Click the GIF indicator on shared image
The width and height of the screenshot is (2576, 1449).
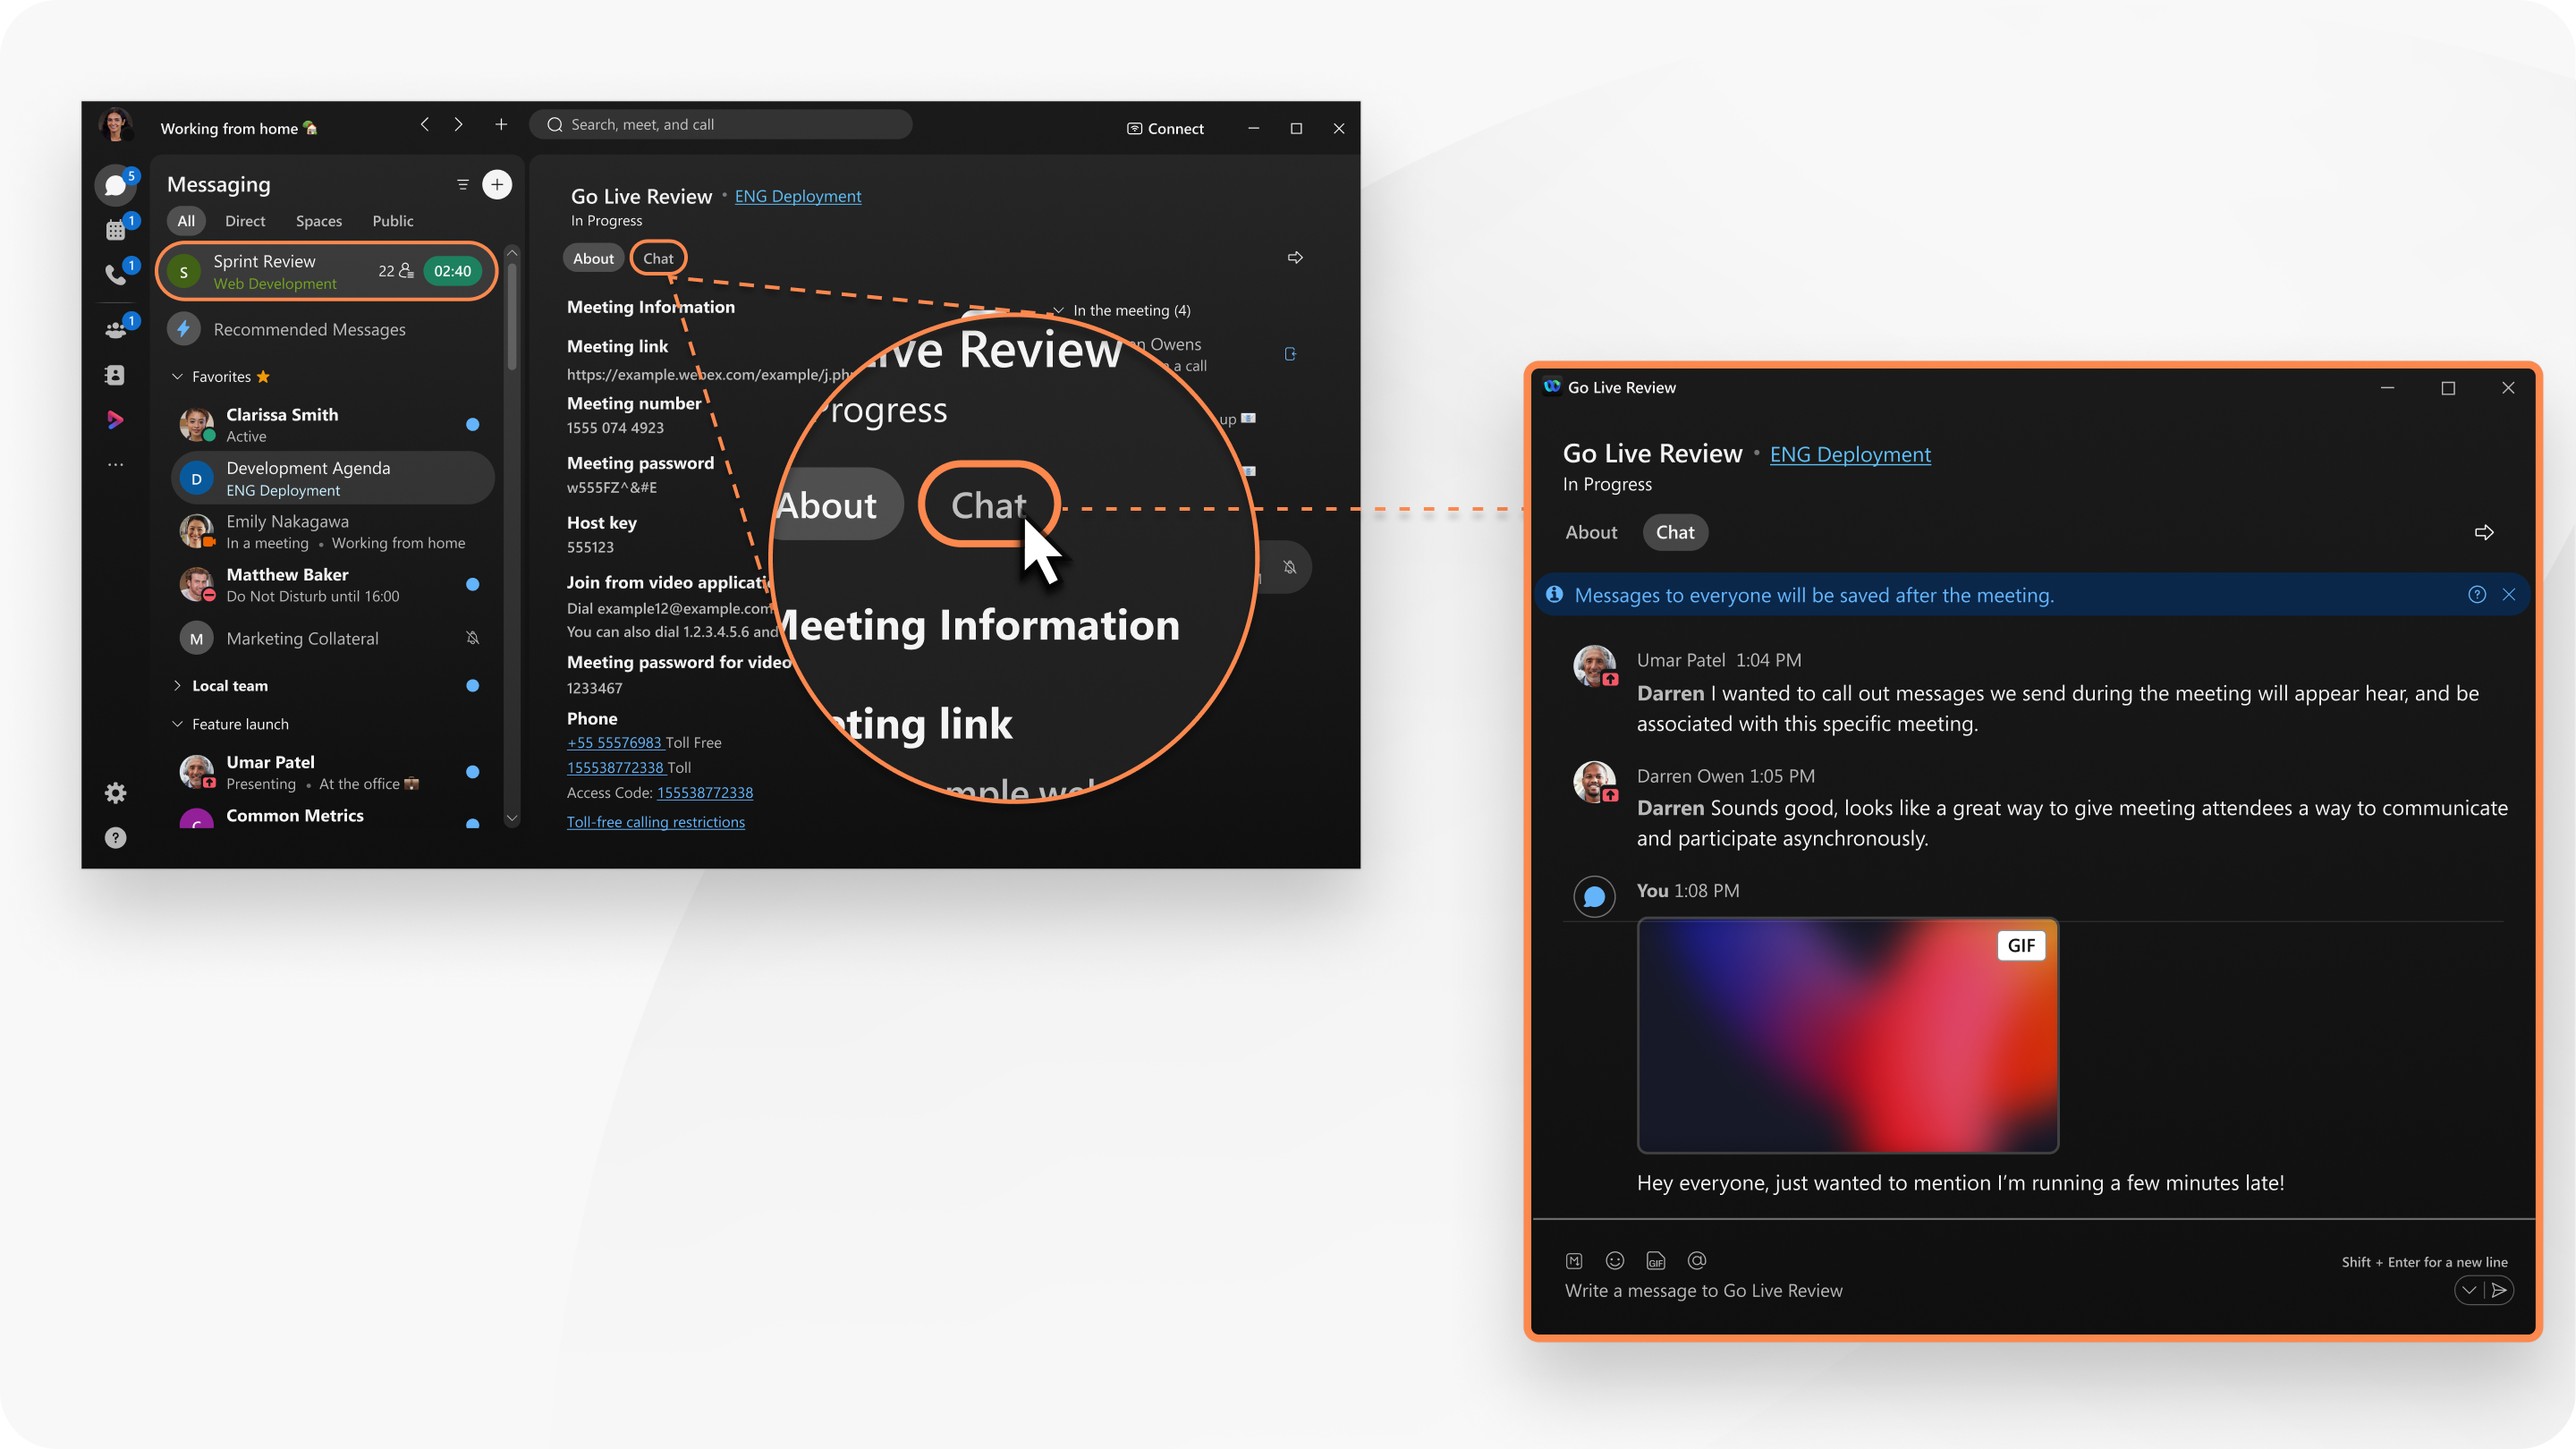click(x=2019, y=945)
